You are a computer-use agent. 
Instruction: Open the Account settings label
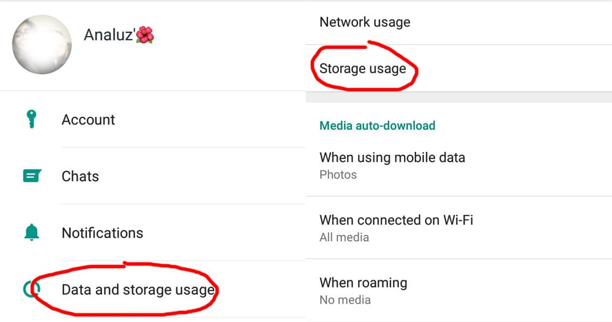[x=88, y=119]
